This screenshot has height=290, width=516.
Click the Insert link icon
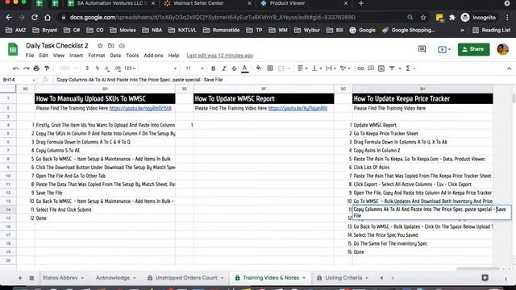click(x=360, y=68)
